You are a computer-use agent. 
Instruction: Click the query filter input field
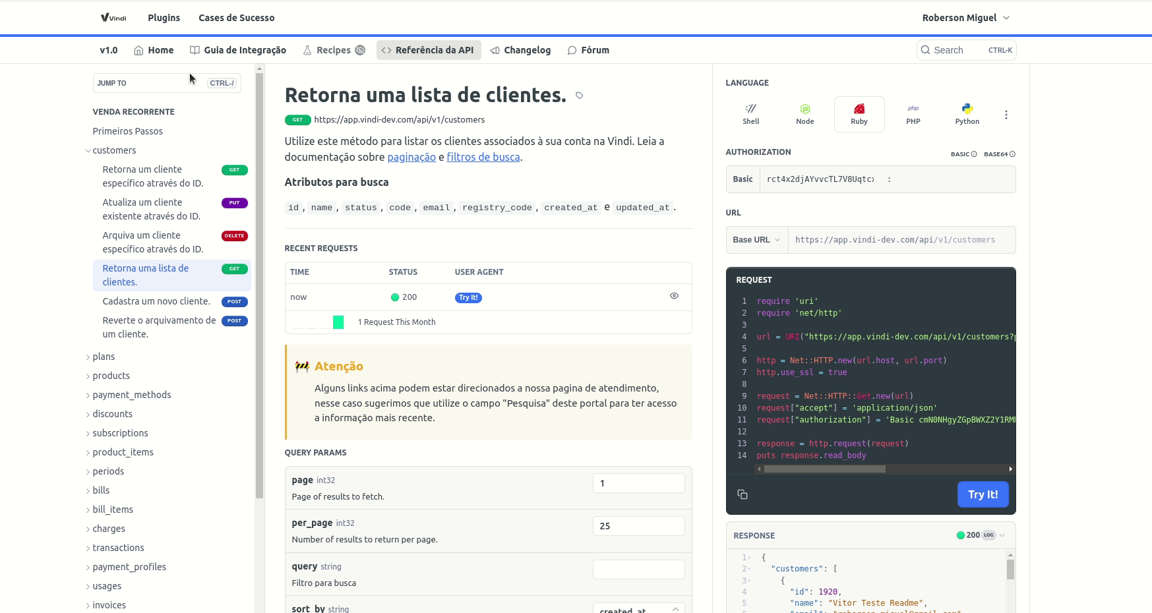click(638, 569)
